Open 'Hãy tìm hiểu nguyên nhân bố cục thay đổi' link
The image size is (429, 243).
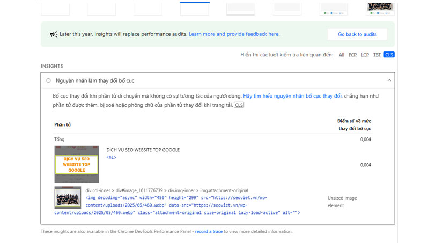point(292,96)
